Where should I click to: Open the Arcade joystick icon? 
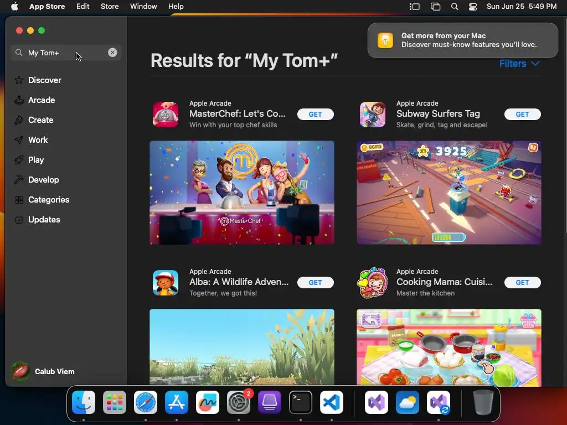[19, 100]
